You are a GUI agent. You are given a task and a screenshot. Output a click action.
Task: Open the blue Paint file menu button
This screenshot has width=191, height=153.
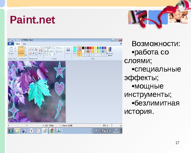(11, 43)
